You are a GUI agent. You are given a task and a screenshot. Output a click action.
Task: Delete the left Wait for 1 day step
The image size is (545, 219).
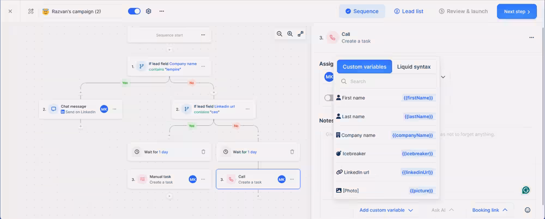coord(203,152)
